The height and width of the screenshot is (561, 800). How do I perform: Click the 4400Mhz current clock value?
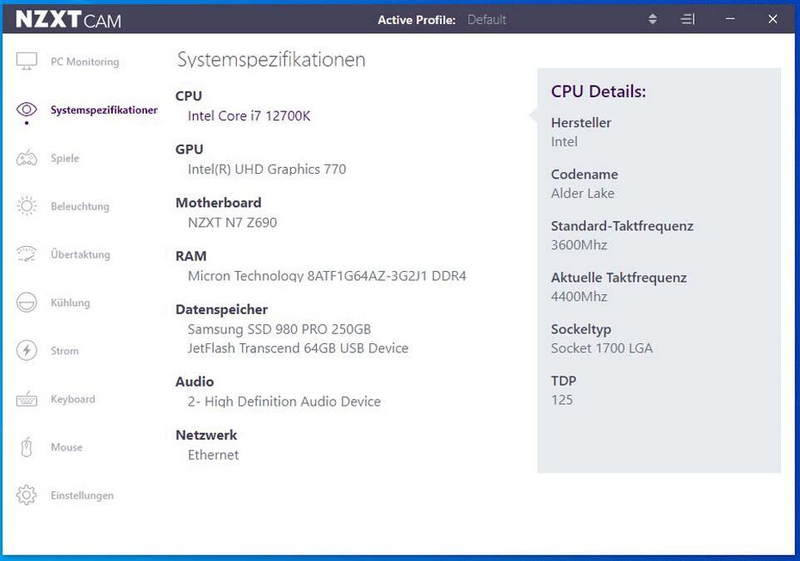579,297
